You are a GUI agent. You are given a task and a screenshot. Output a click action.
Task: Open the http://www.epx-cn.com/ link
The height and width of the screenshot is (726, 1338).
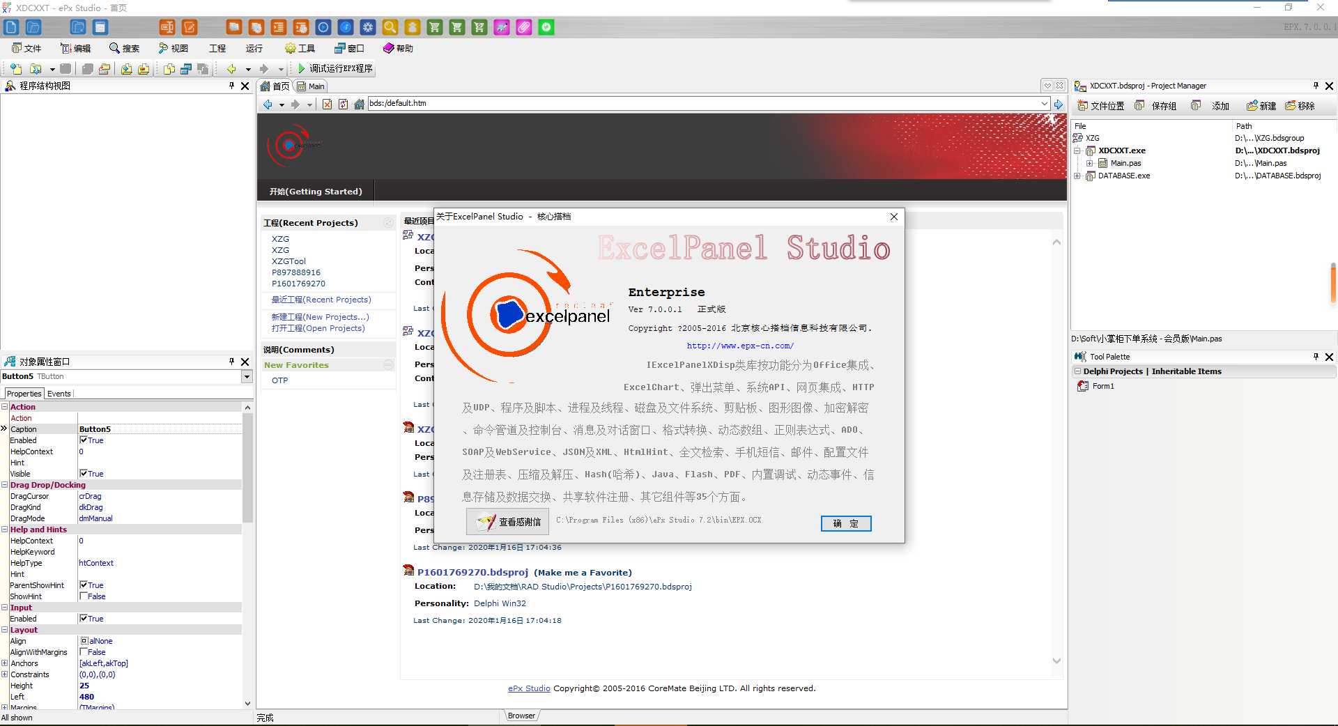coord(740,346)
